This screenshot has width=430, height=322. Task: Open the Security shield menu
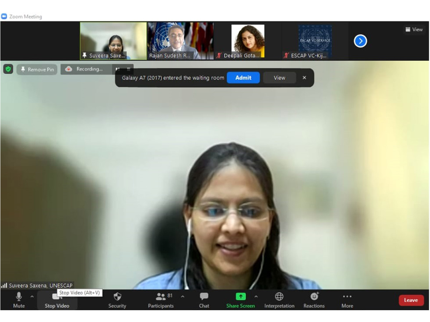point(117,300)
